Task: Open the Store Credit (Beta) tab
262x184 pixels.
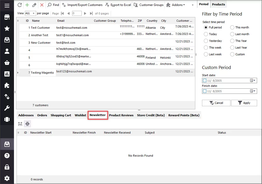Action: pos(151,115)
